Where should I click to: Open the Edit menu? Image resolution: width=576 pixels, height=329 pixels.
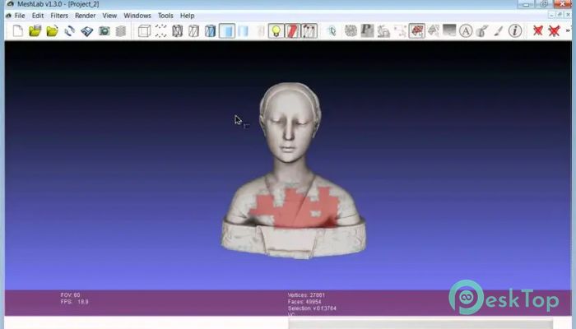(38, 16)
